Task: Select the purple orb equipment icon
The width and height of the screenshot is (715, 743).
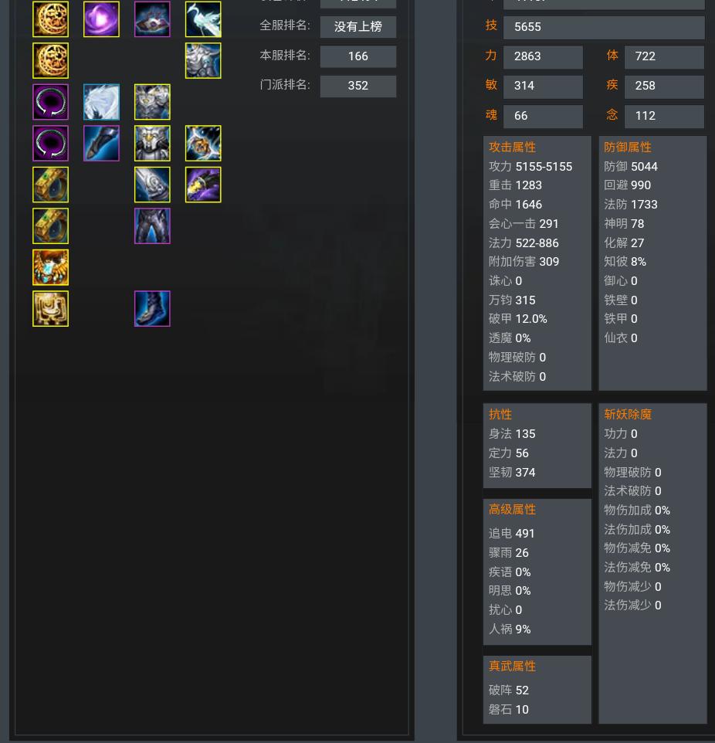Action: tap(101, 19)
